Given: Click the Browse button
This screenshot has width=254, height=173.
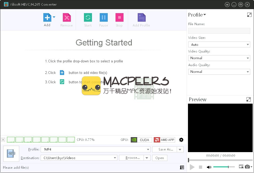Looking at the screenshot, I should pos(131,158).
